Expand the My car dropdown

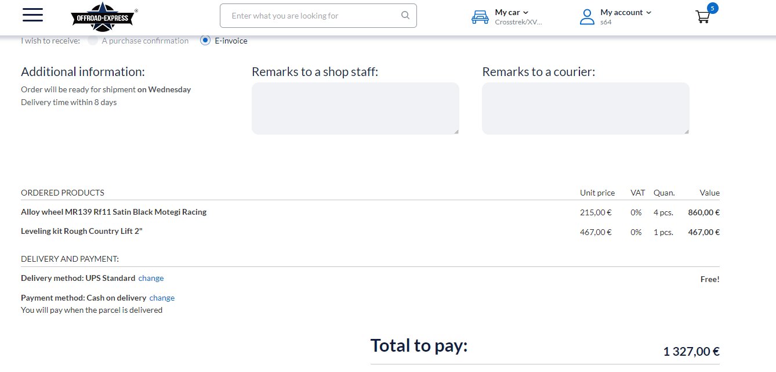pyautogui.click(x=512, y=12)
